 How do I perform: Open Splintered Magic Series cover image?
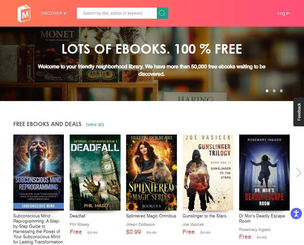pyautogui.click(x=151, y=173)
